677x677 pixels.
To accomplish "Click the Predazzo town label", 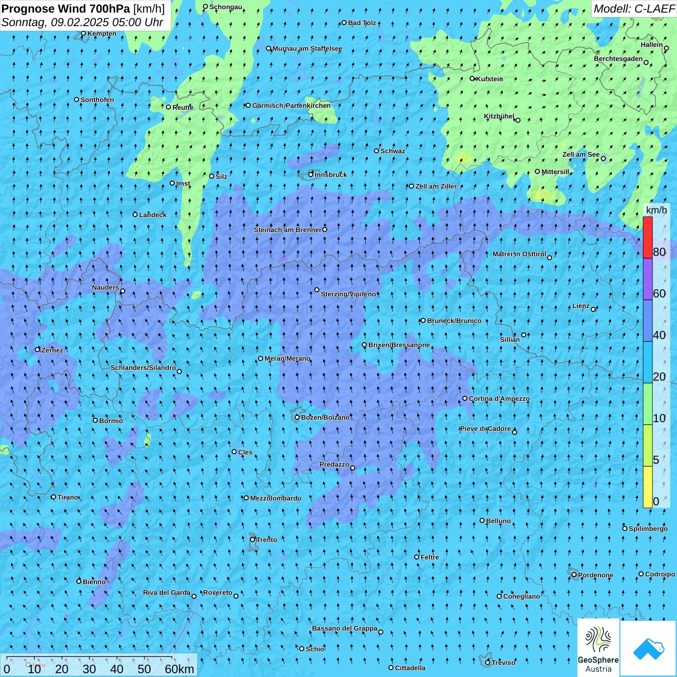I will point(334,465).
